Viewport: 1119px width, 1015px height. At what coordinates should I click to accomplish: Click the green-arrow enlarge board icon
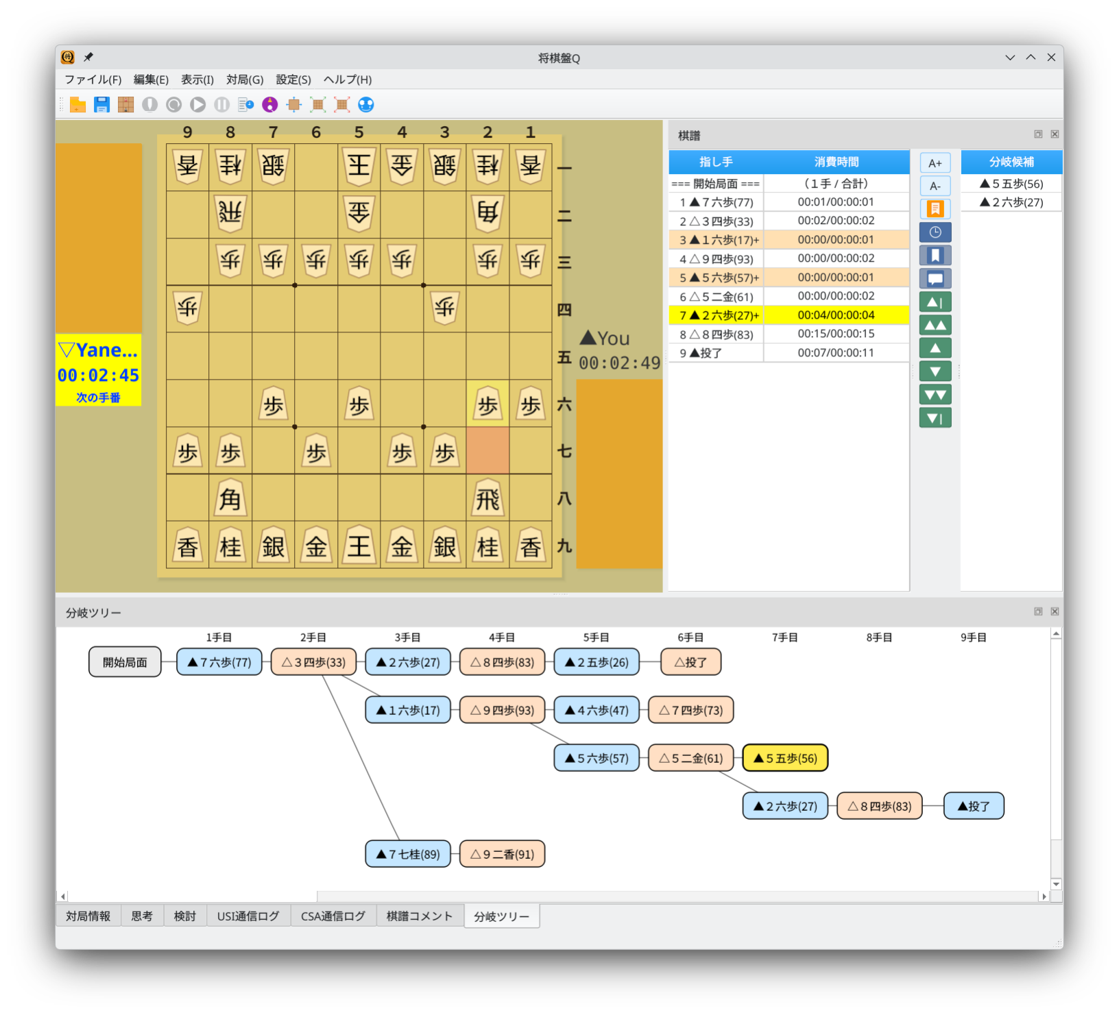tap(317, 104)
